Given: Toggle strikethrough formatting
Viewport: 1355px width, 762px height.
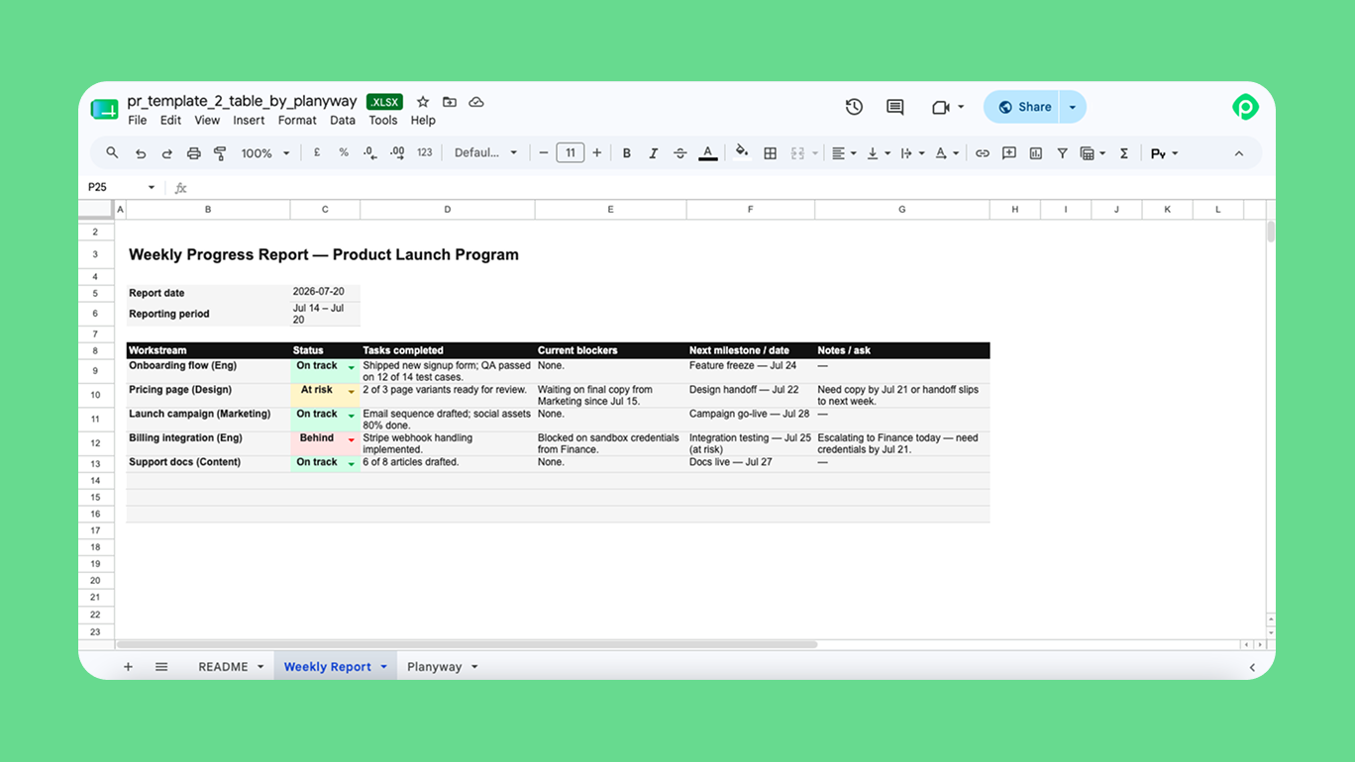Looking at the screenshot, I should 679,153.
